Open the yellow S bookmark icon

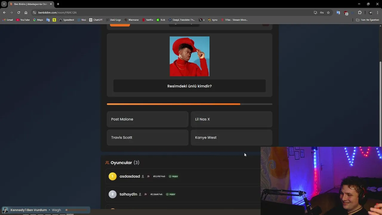click(54, 20)
